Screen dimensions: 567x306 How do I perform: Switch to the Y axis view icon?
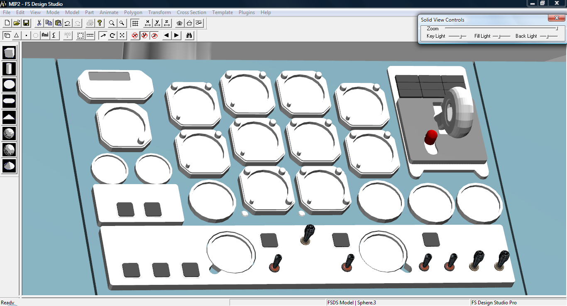(157, 23)
